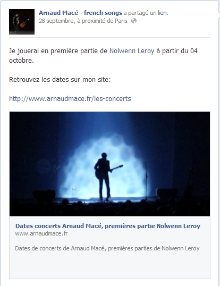220x286 pixels.
Task: Click the microphone stand in the concert photo
Action: tap(146, 181)
